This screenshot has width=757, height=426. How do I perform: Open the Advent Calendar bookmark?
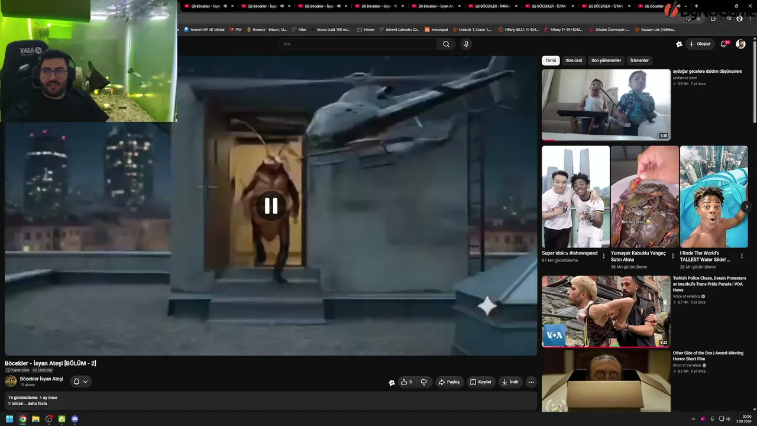click(399, 29)
